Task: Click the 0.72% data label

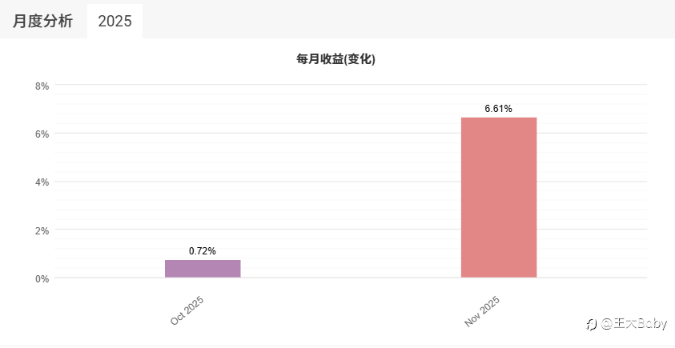Action: click(203, 251)
